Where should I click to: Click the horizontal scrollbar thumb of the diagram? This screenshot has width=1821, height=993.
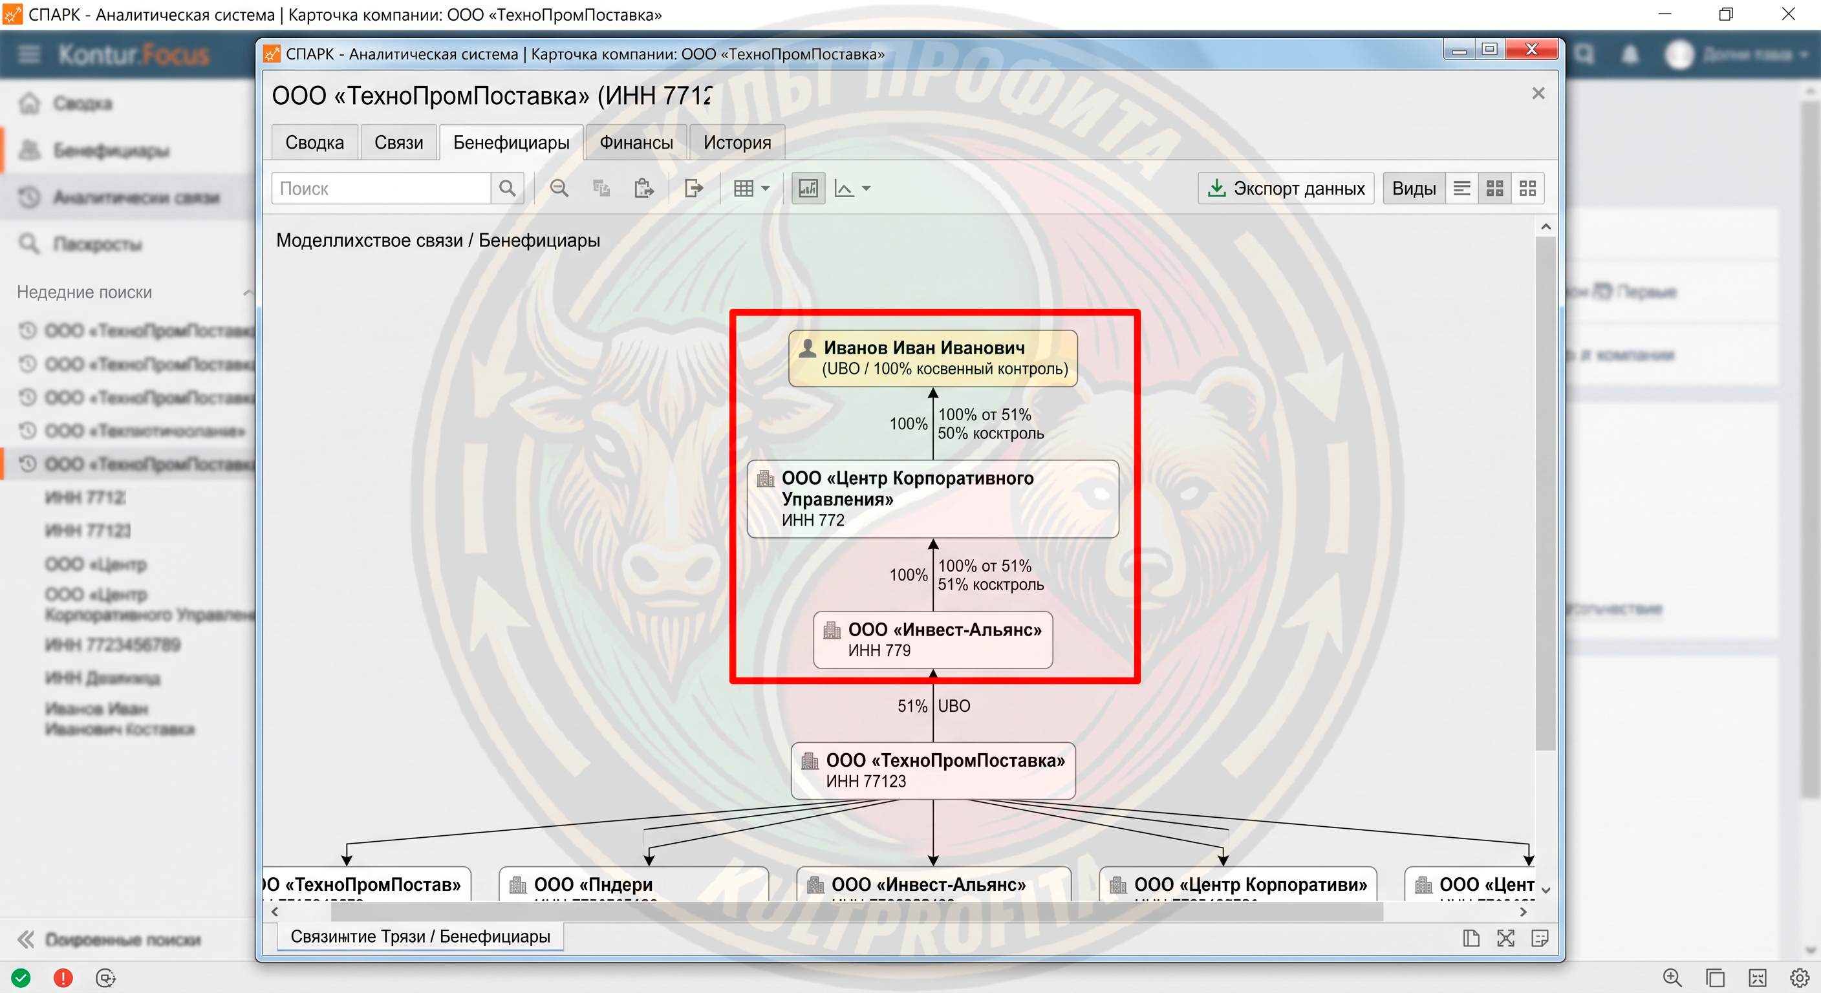point(857,912)
